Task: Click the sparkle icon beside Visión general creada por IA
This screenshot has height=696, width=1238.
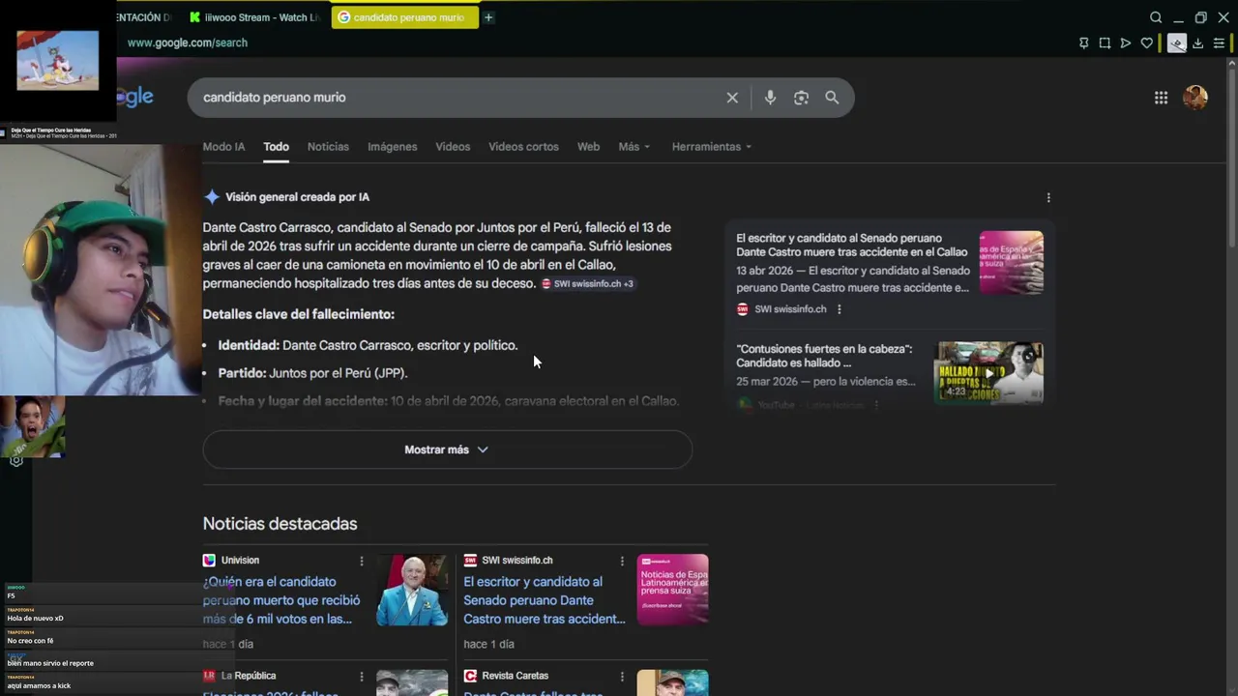Action: click(x=212, y=197)
